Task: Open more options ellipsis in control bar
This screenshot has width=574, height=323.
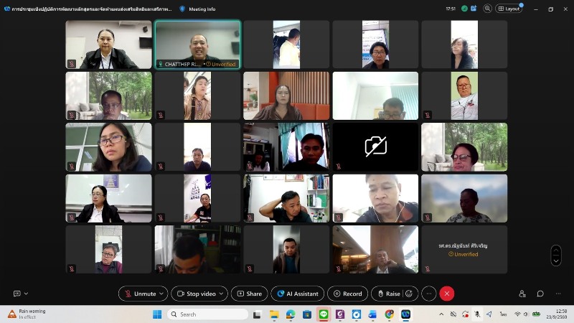Action: pyautogui.click(x=428, y=294)
